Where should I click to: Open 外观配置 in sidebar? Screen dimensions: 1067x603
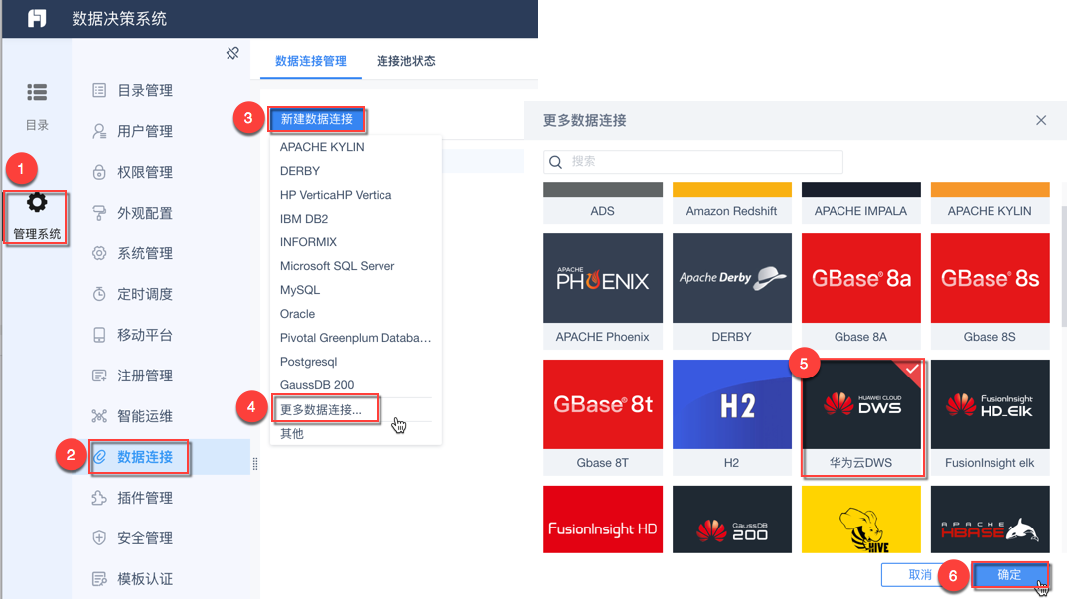[x=145, y=213]
